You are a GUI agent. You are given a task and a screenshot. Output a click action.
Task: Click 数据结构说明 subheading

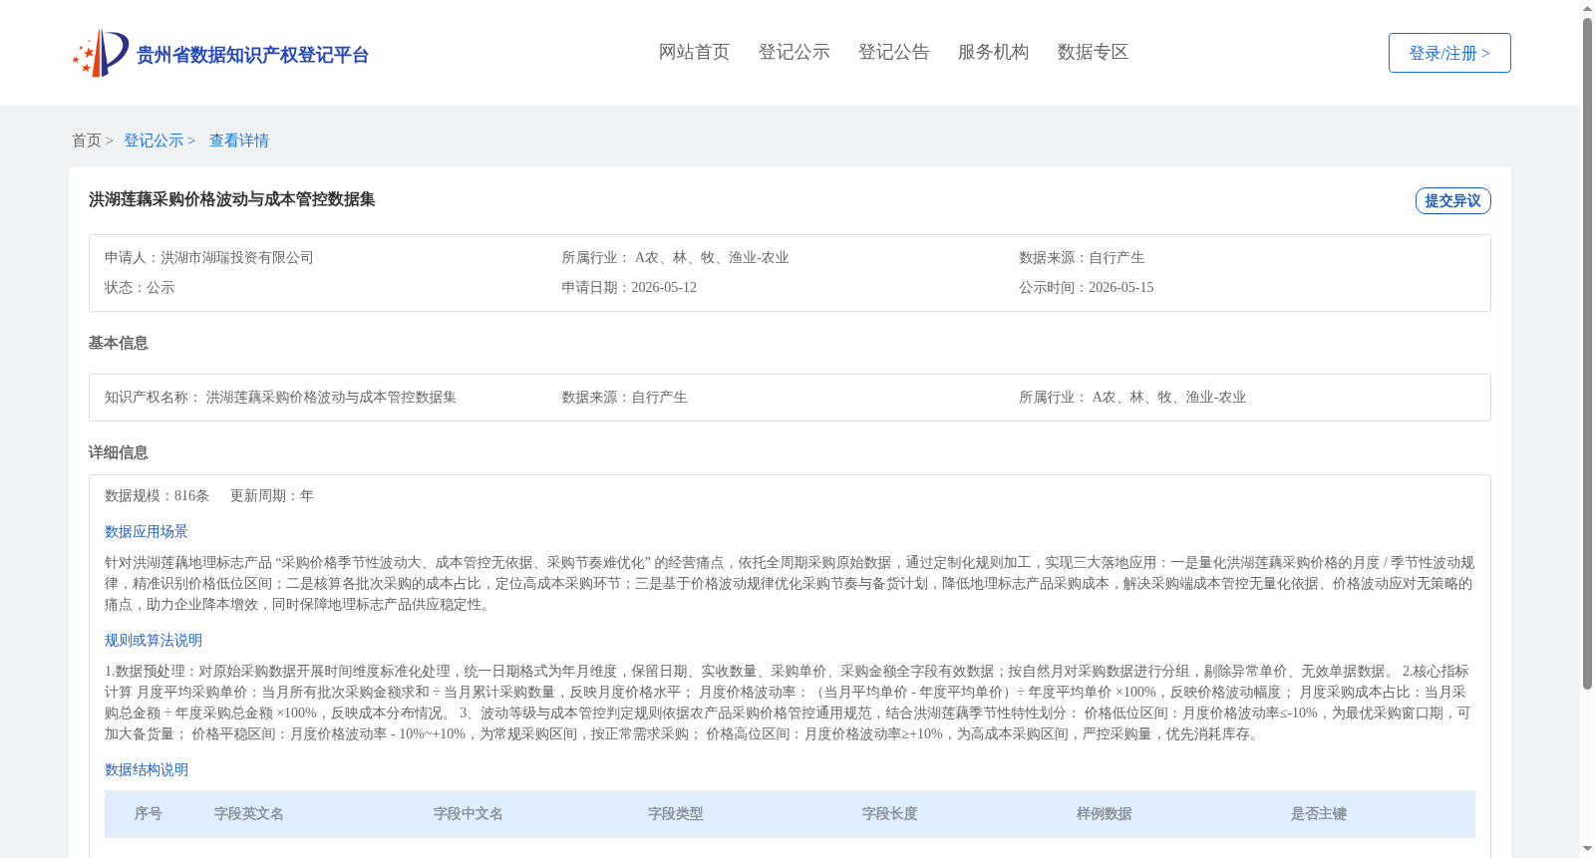(x=147, y=769)
